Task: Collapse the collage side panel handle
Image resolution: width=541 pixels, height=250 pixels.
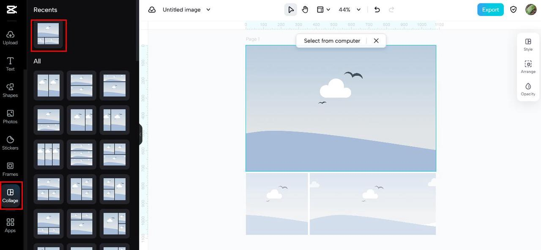Action: click(x=140, y=134)
